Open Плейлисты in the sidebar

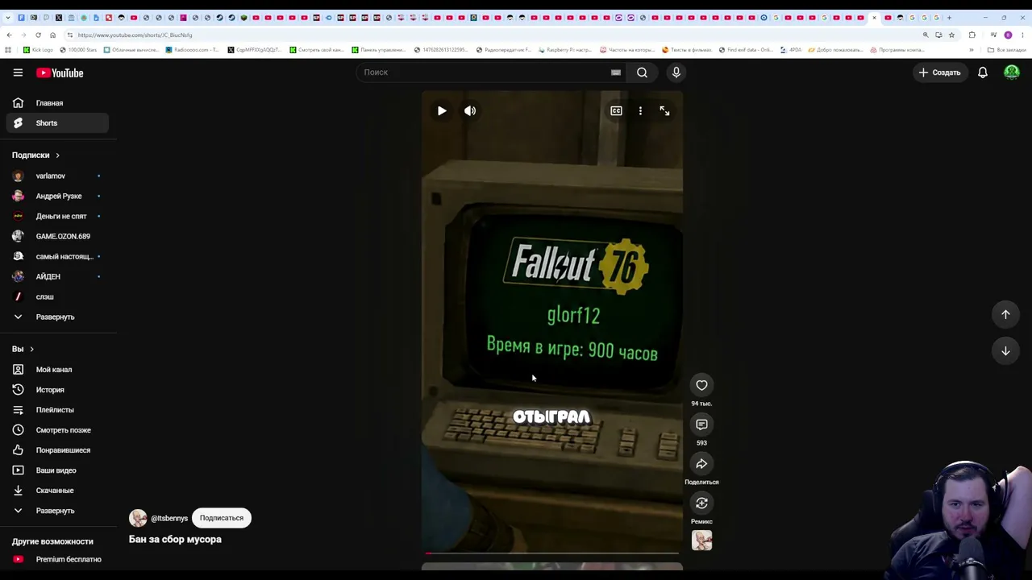pyautogui.click(x=56, y=410)
